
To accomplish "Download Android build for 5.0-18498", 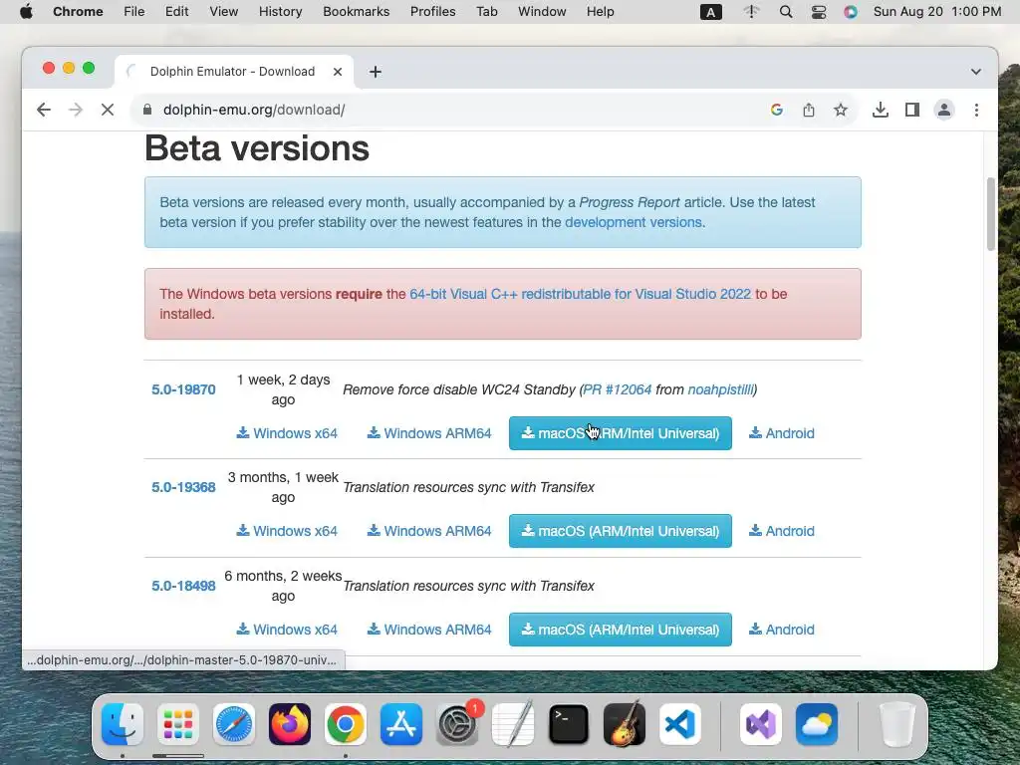I will [x=781, y=630].
